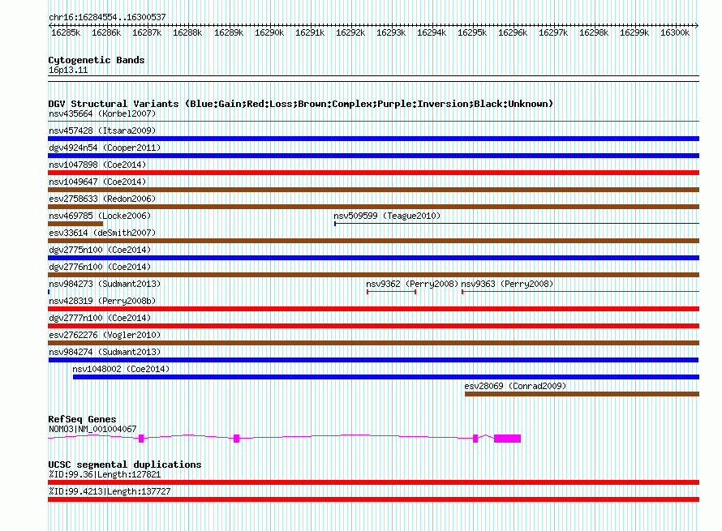Screen dimensions: 722x531
Task: Click the 16292k ruler position label
Action: tap(350, 32)
